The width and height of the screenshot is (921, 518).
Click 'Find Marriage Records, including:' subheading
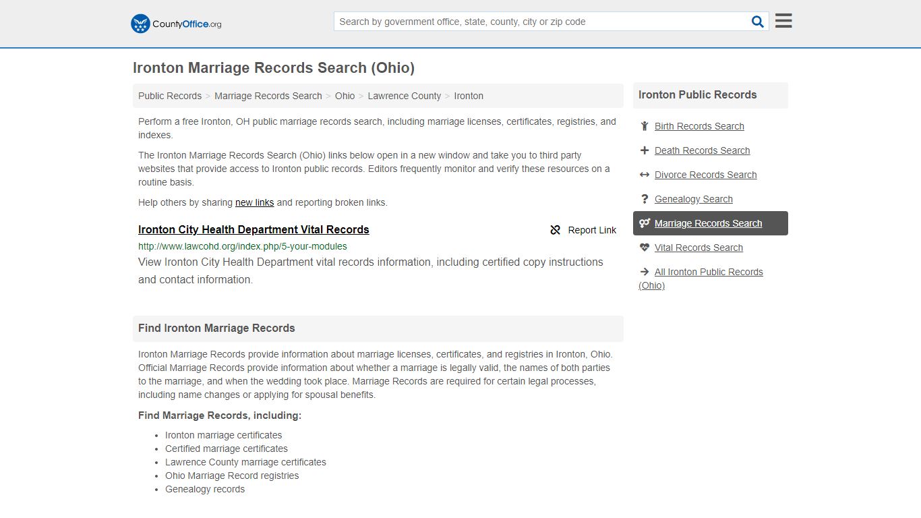(x=220, y=415)
